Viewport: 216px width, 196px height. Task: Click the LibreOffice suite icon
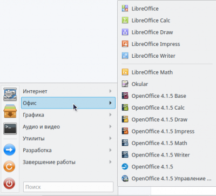(125, 9)
